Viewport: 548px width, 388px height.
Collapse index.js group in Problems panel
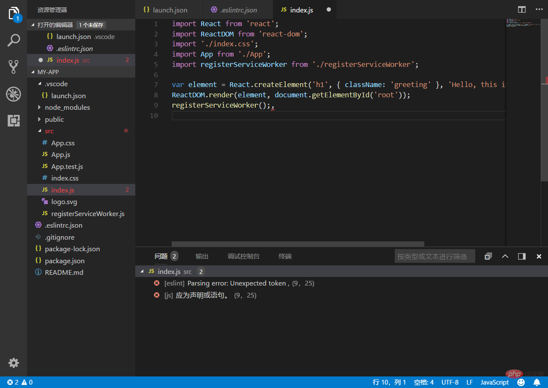[x=143, y=271]
